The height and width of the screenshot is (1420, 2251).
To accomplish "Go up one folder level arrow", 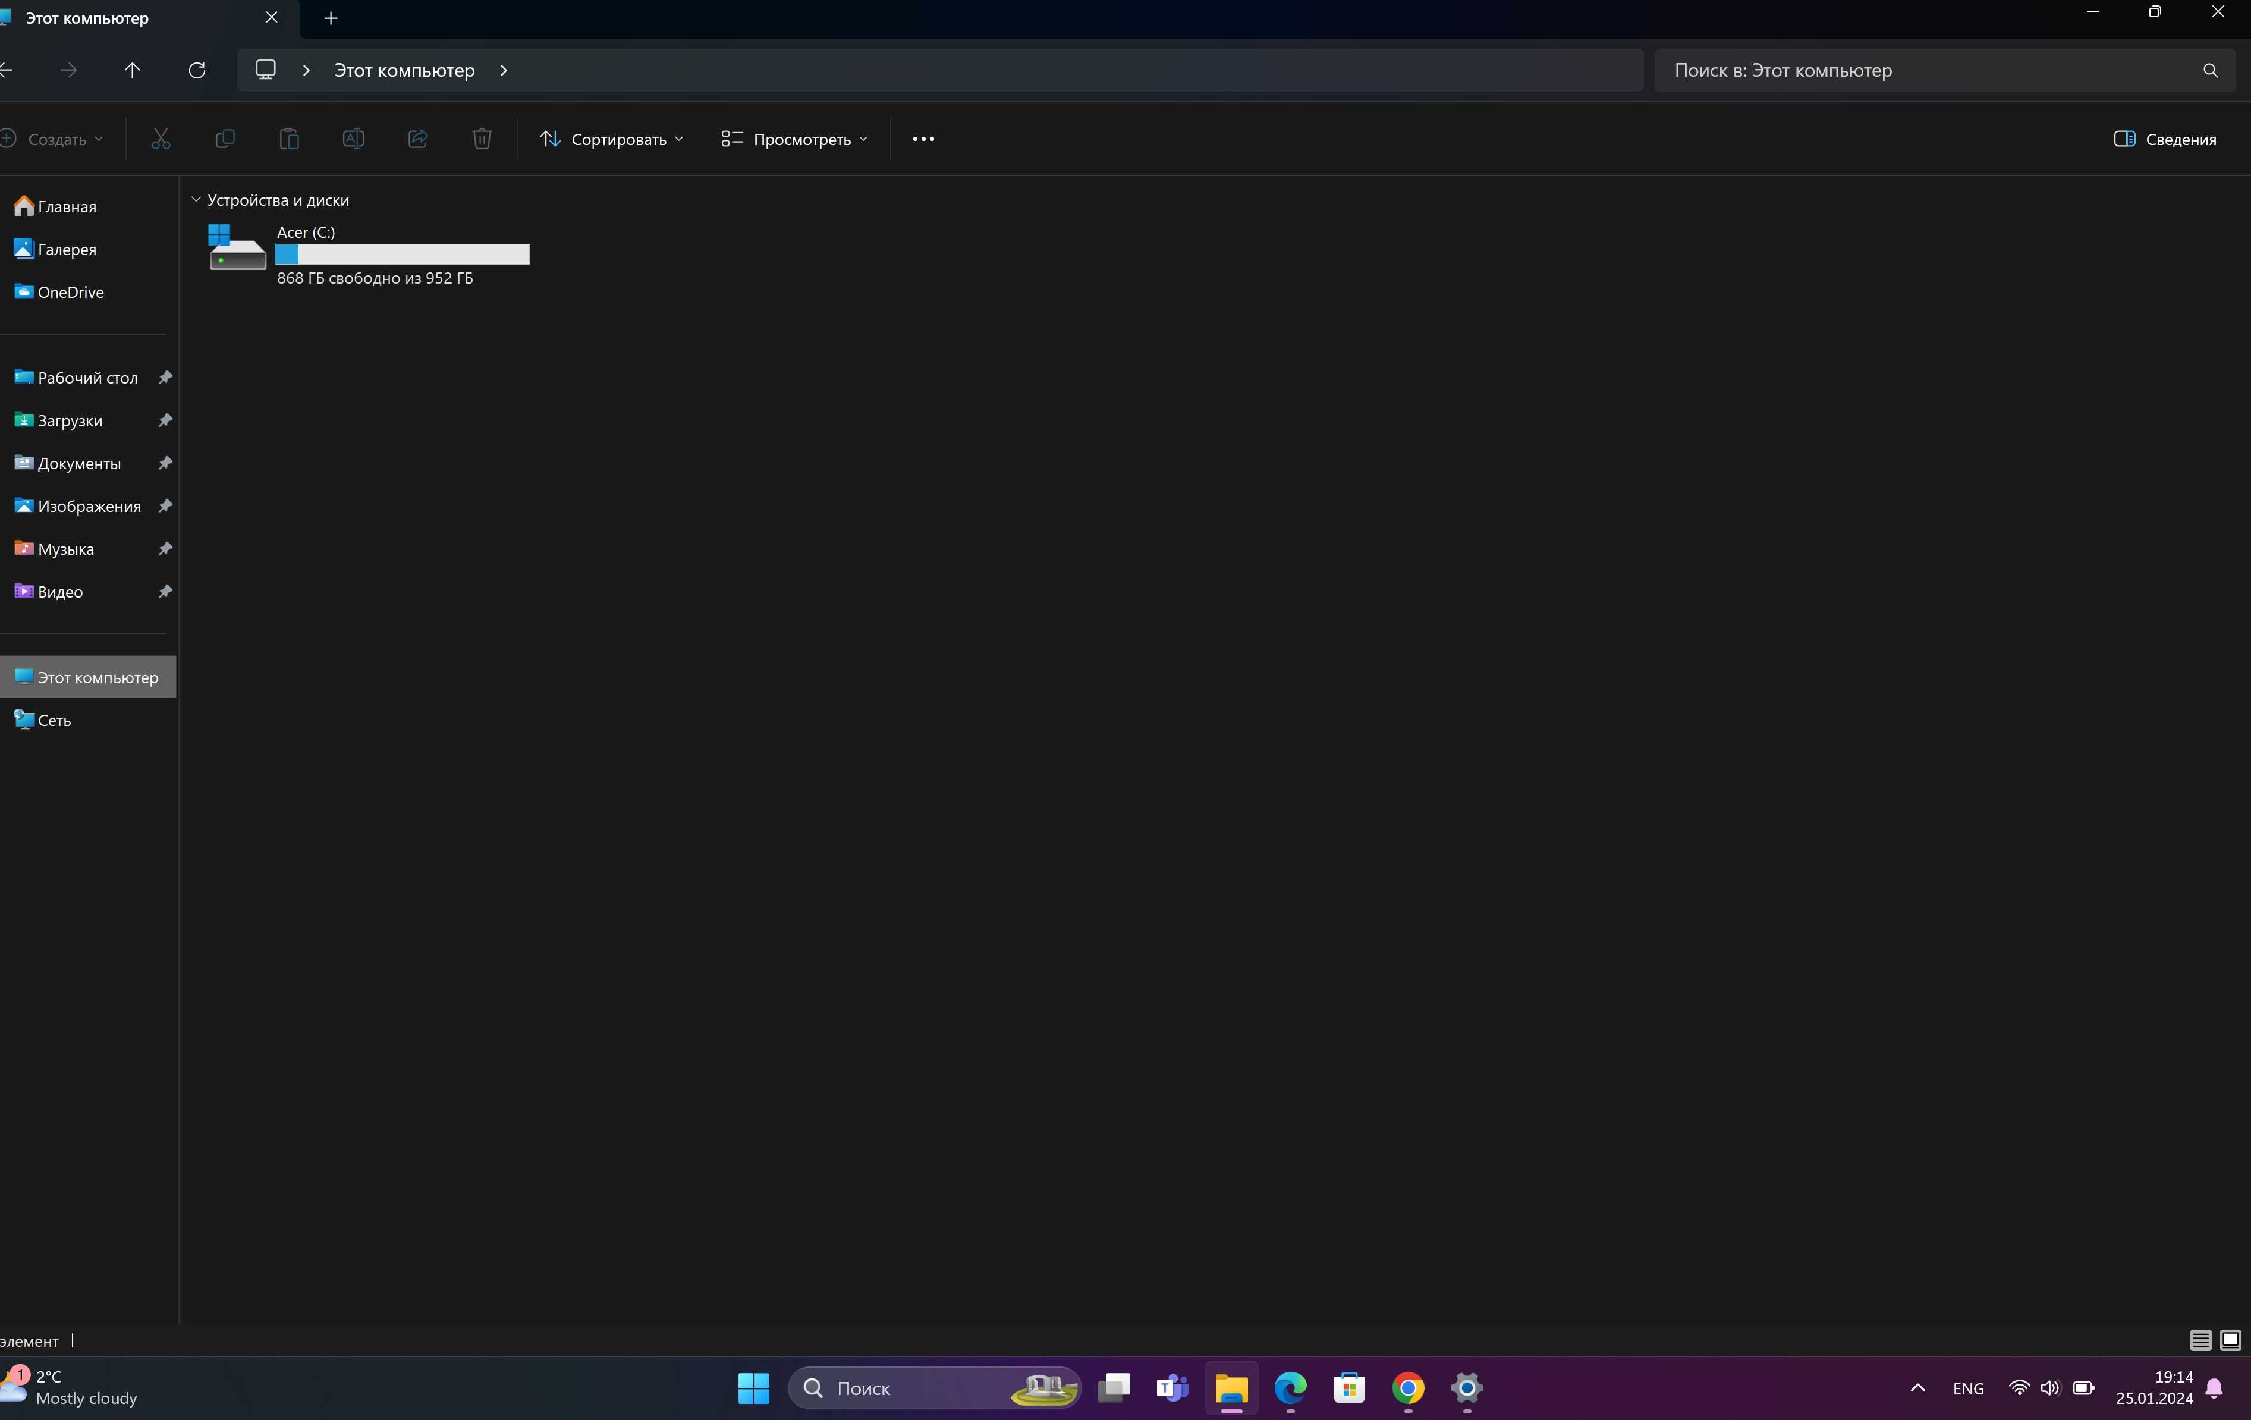I will tap(132, 70).
